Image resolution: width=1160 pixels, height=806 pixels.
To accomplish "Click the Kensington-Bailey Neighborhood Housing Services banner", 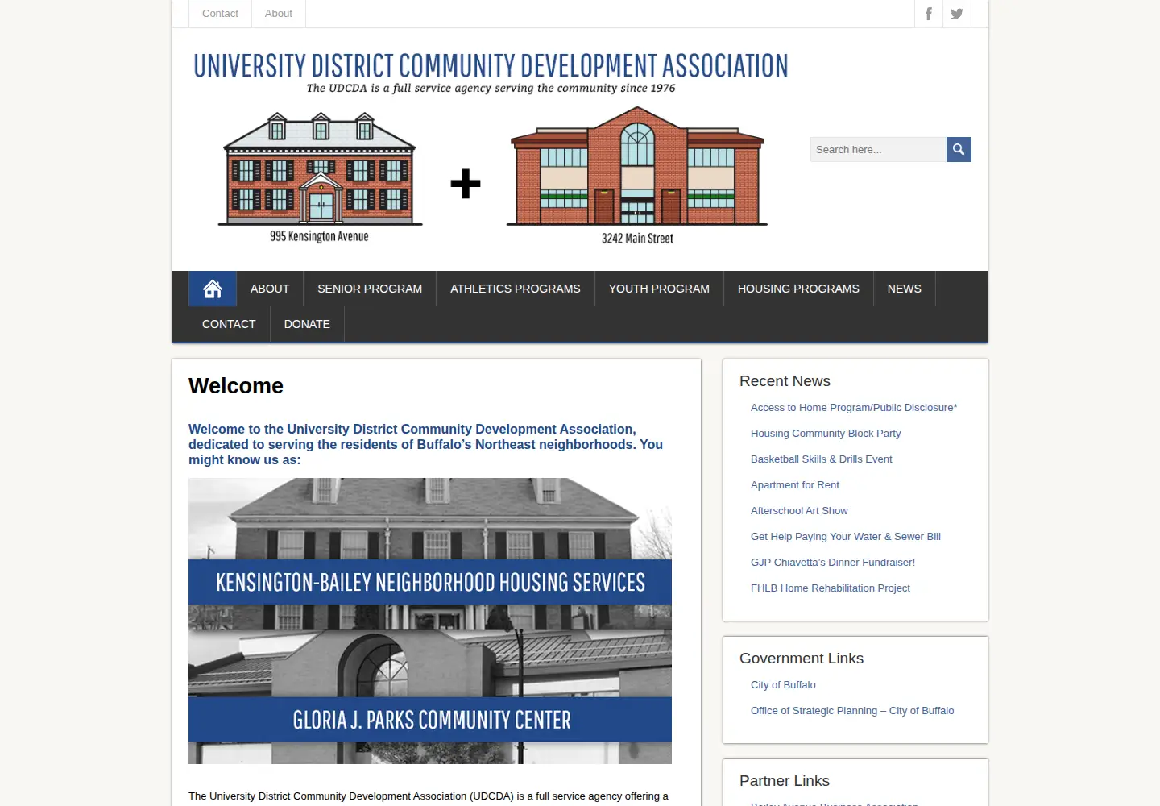I will click(x=430, y=582).
